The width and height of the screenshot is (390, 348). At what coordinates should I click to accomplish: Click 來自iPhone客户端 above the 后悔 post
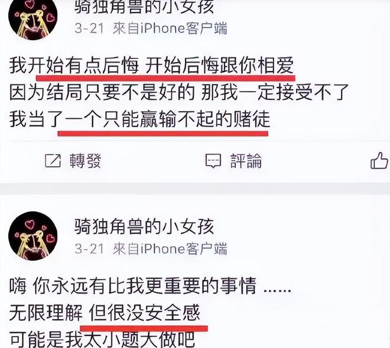click(170, 28)
